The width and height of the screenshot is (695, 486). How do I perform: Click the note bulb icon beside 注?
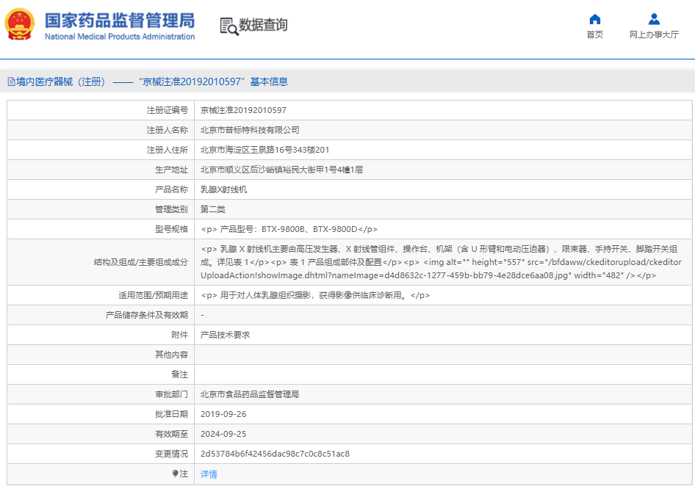[x=175, y=474]
